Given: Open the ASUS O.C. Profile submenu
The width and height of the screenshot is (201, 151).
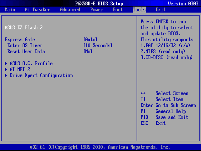Looking at the screenshot, I should tap(31, 64).
